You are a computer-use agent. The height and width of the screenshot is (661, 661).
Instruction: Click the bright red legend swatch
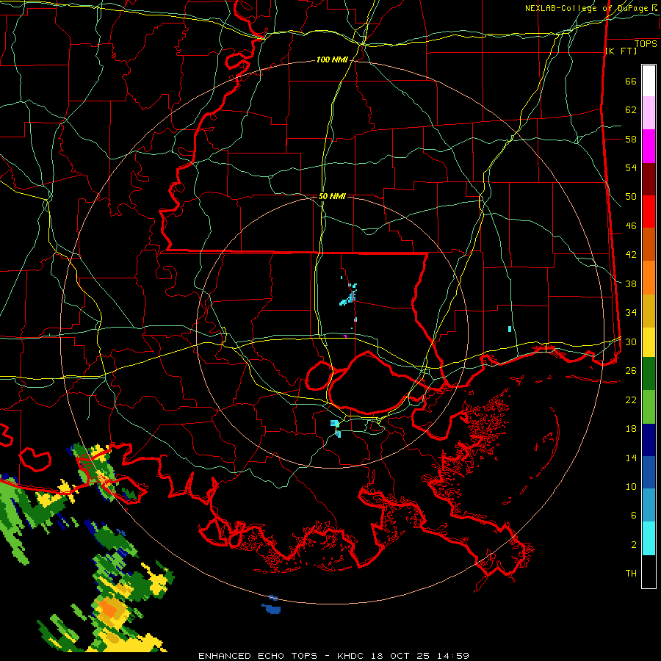click(x=649, y=212)
